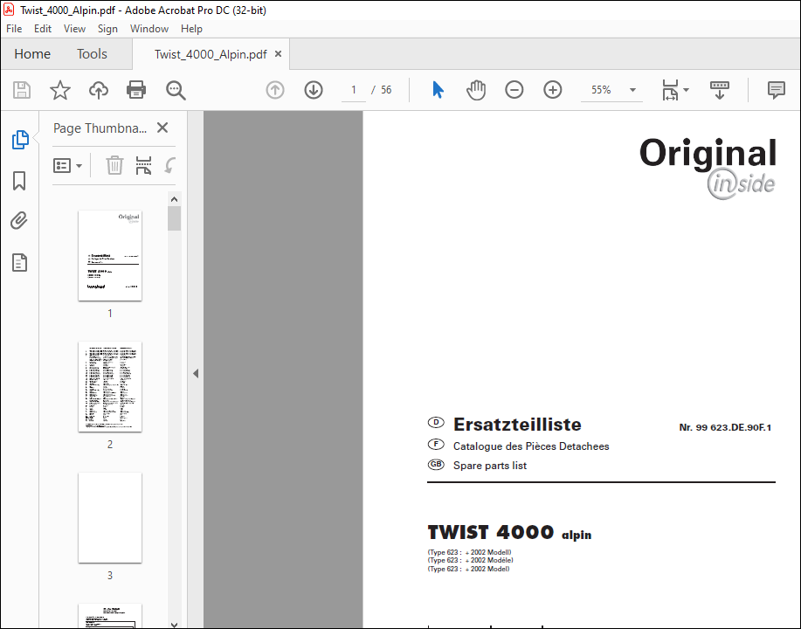The height and width of the screenshot is (629, 801).
Task: Select the partially visible page 4 thumbnail
Action: (110, 616)
